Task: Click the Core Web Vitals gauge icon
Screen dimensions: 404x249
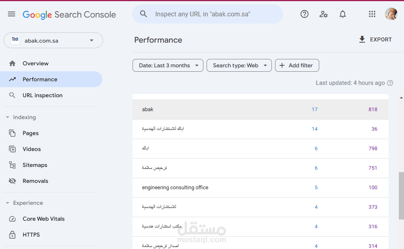Action: [12, 219]
